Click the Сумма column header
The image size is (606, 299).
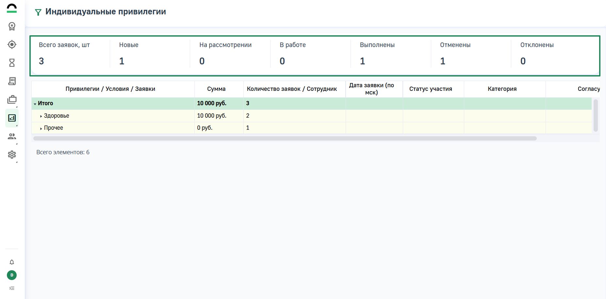pos(216,89)
